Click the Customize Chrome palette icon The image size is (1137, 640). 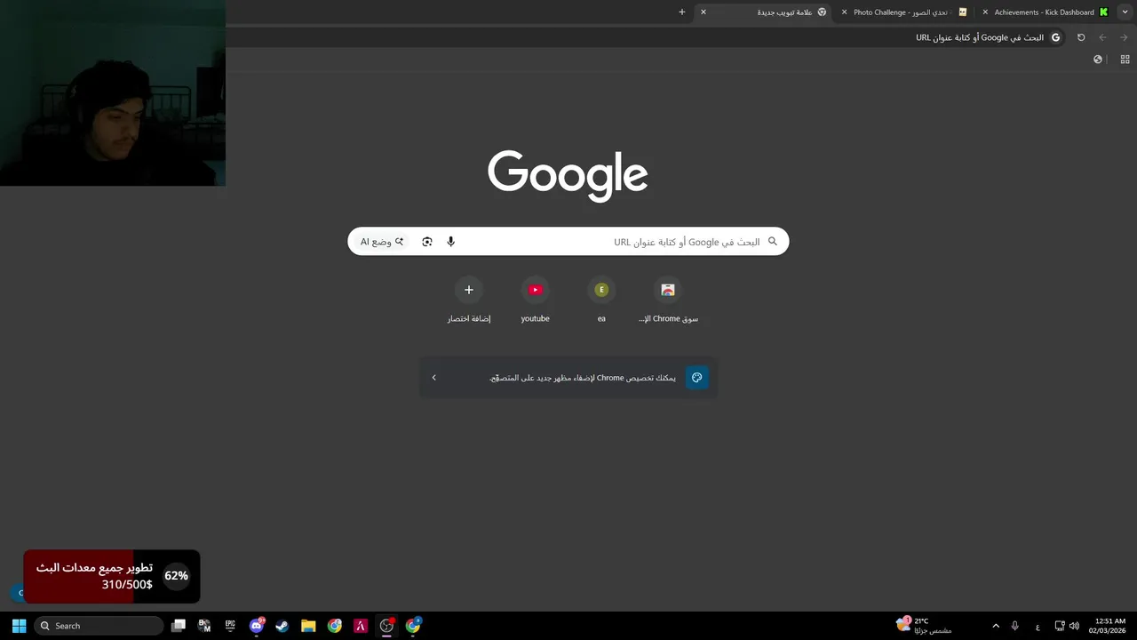pyautogui.click(x=697, y=378)
